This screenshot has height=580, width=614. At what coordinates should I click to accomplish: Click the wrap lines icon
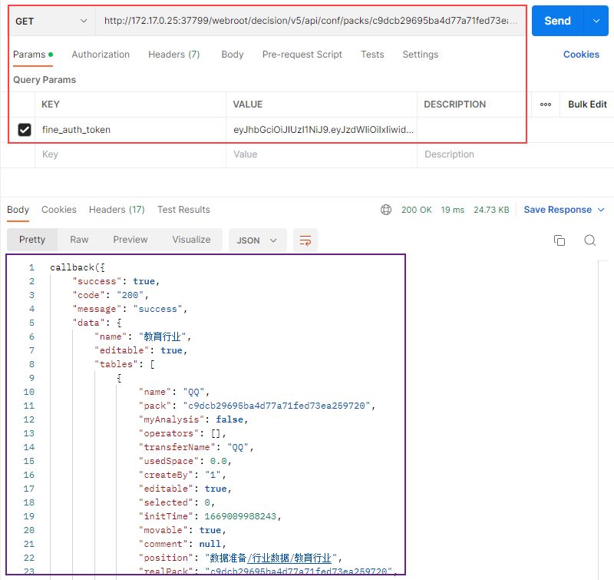pos(305,240)
